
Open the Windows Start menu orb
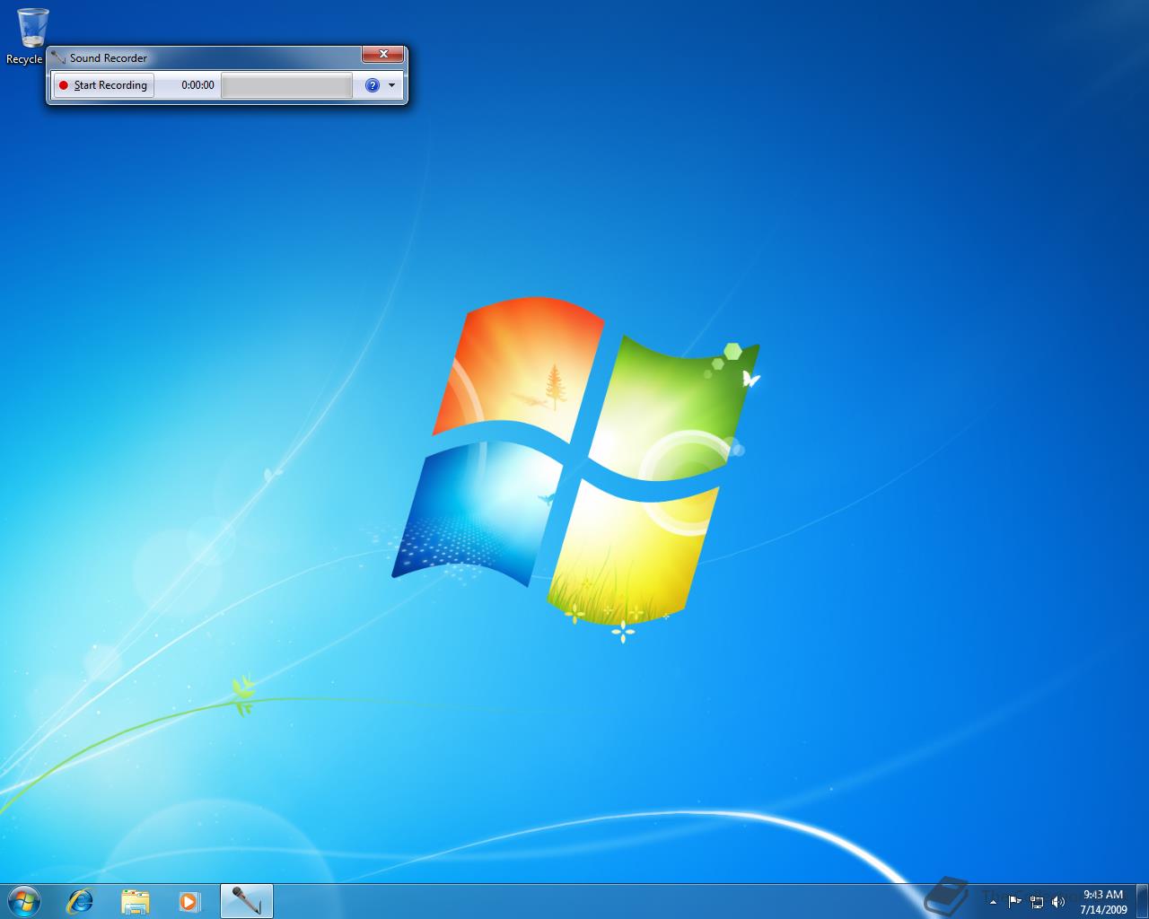(23, 900)
